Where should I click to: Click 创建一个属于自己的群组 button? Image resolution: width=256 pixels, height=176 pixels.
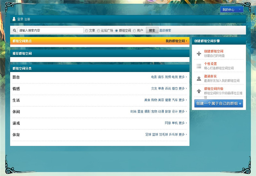pyautogui.click(x=219, y=103)
